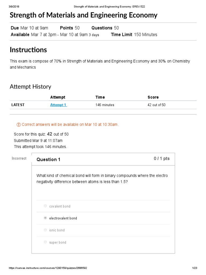206x275 pixels.
Task: Select the 'electrovalent bond' radio button
Action: (45, 218)
